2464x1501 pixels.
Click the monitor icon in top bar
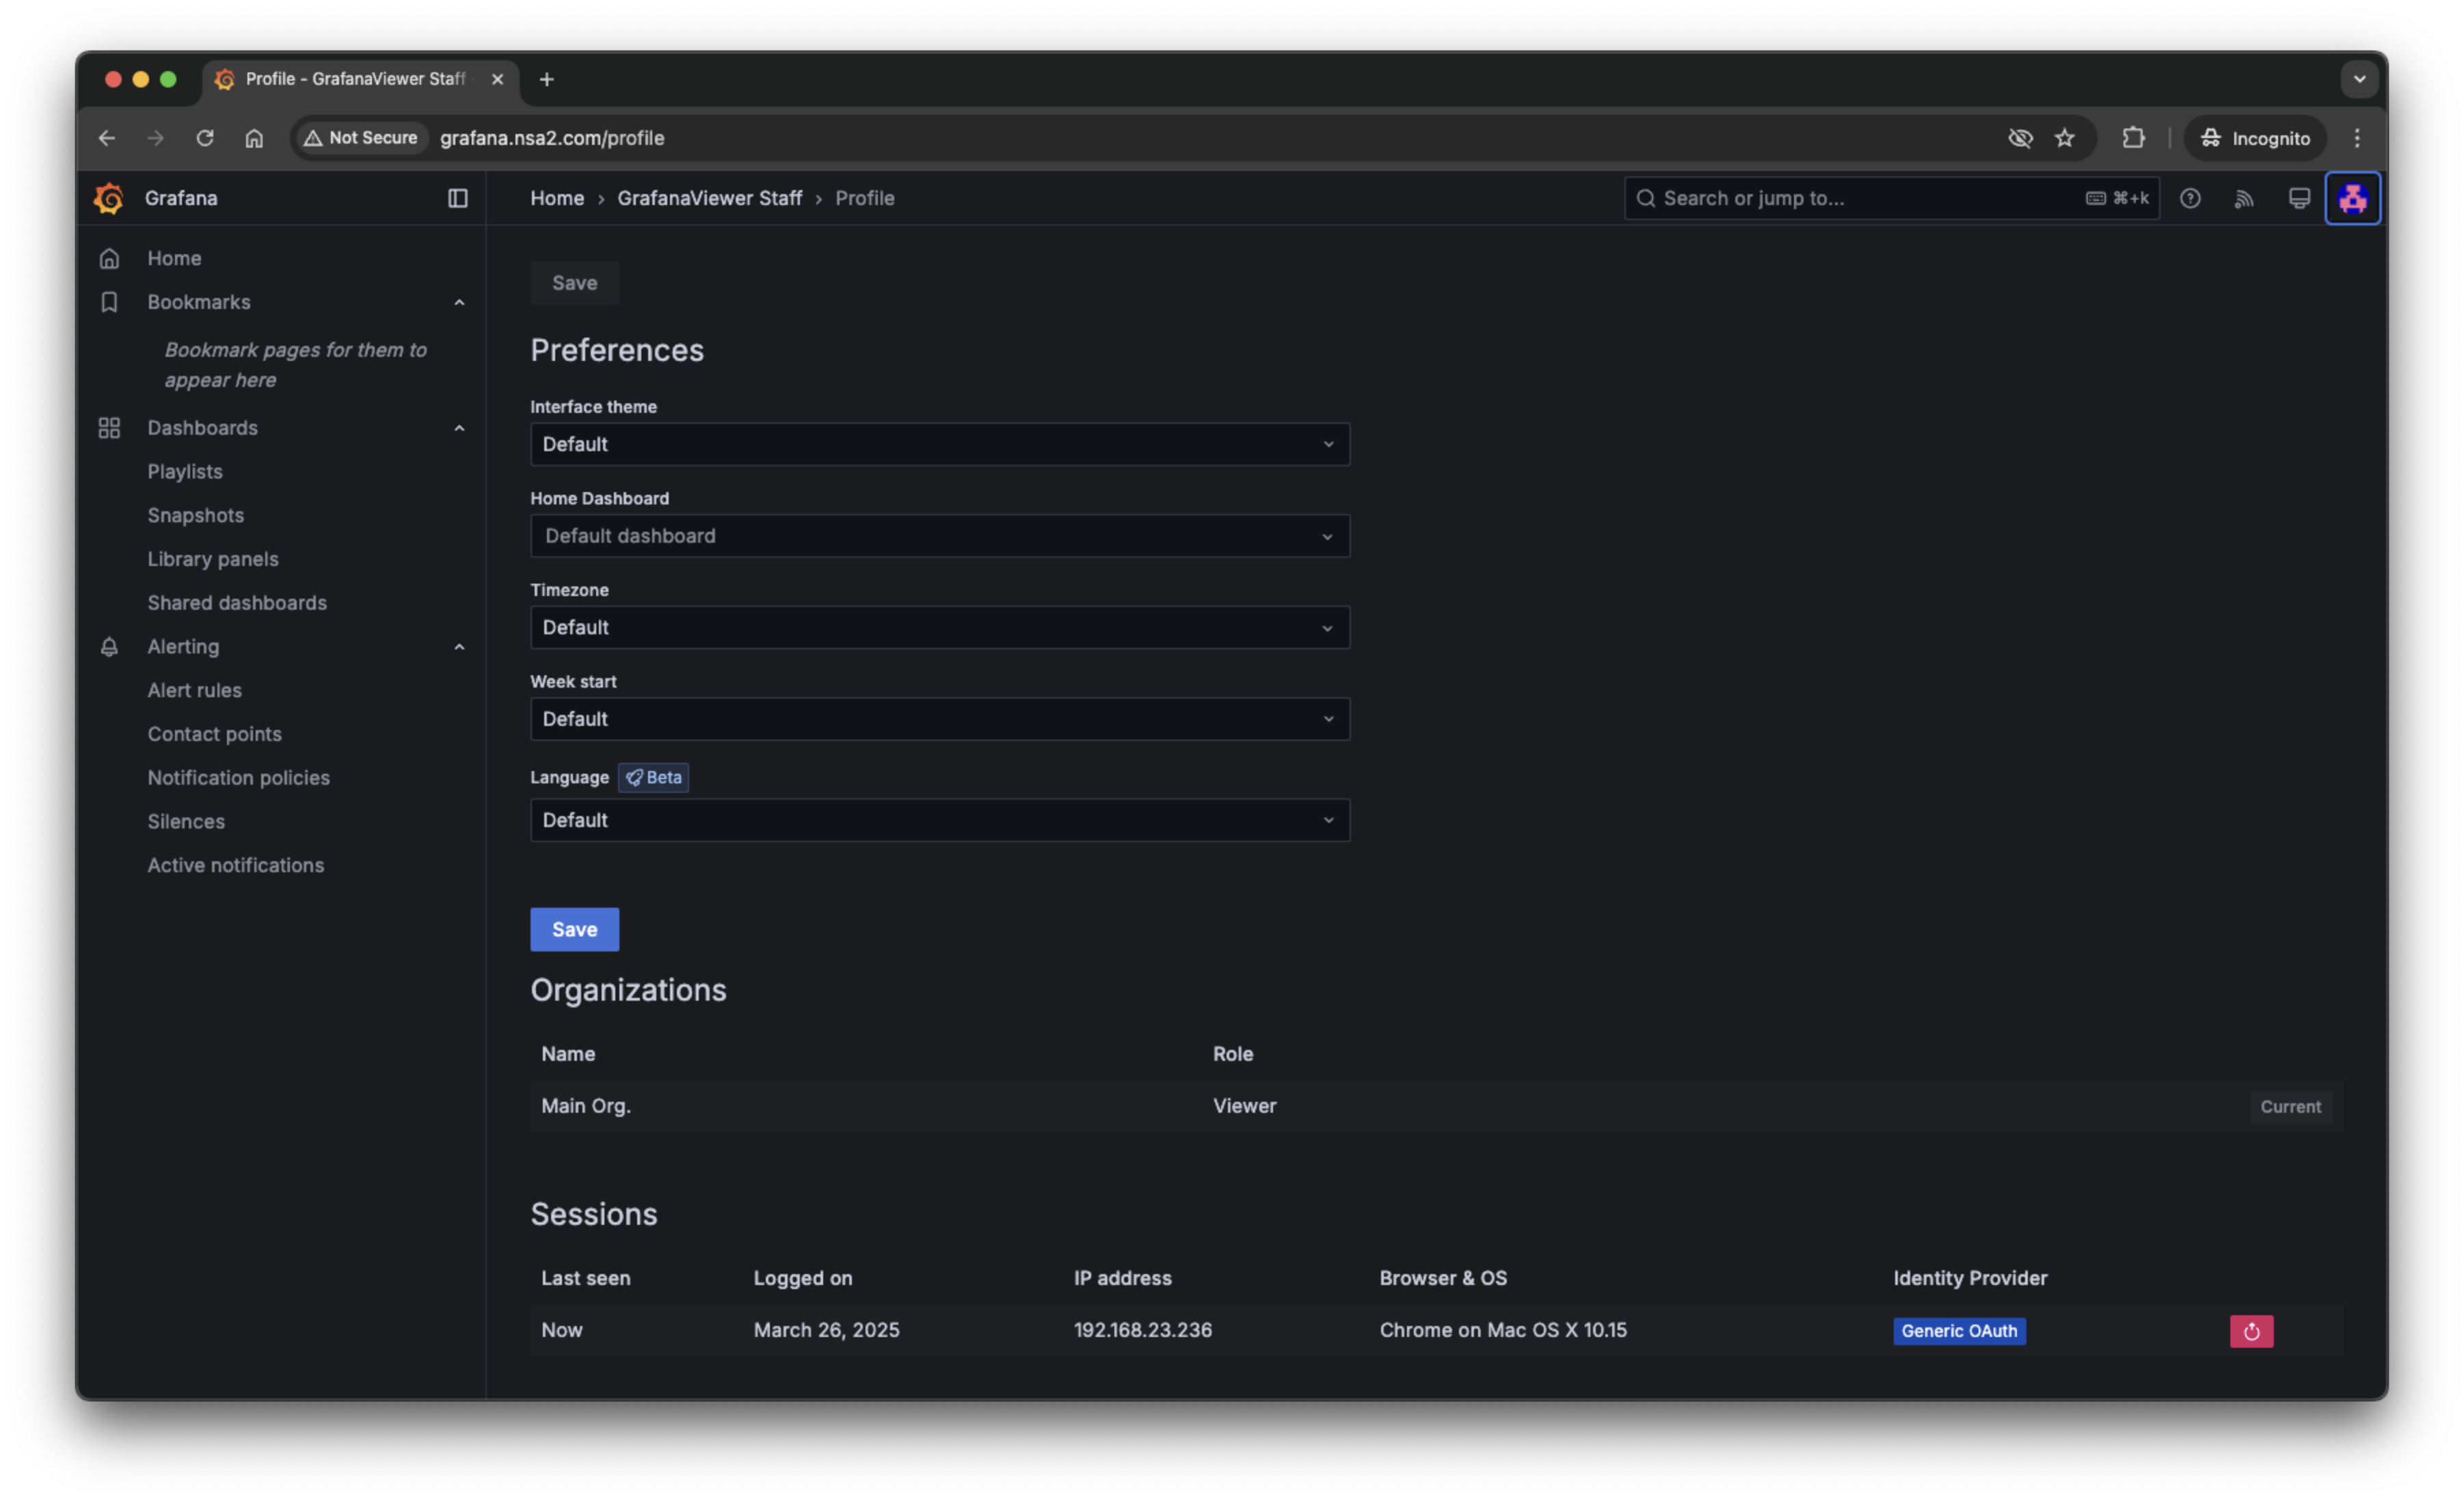2299,198
